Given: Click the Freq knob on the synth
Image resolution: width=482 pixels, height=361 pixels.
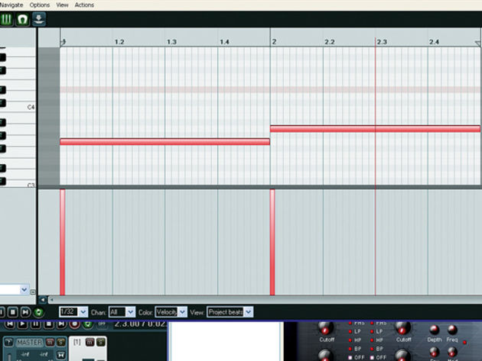Looking at the screenshot, I should 452,330.
